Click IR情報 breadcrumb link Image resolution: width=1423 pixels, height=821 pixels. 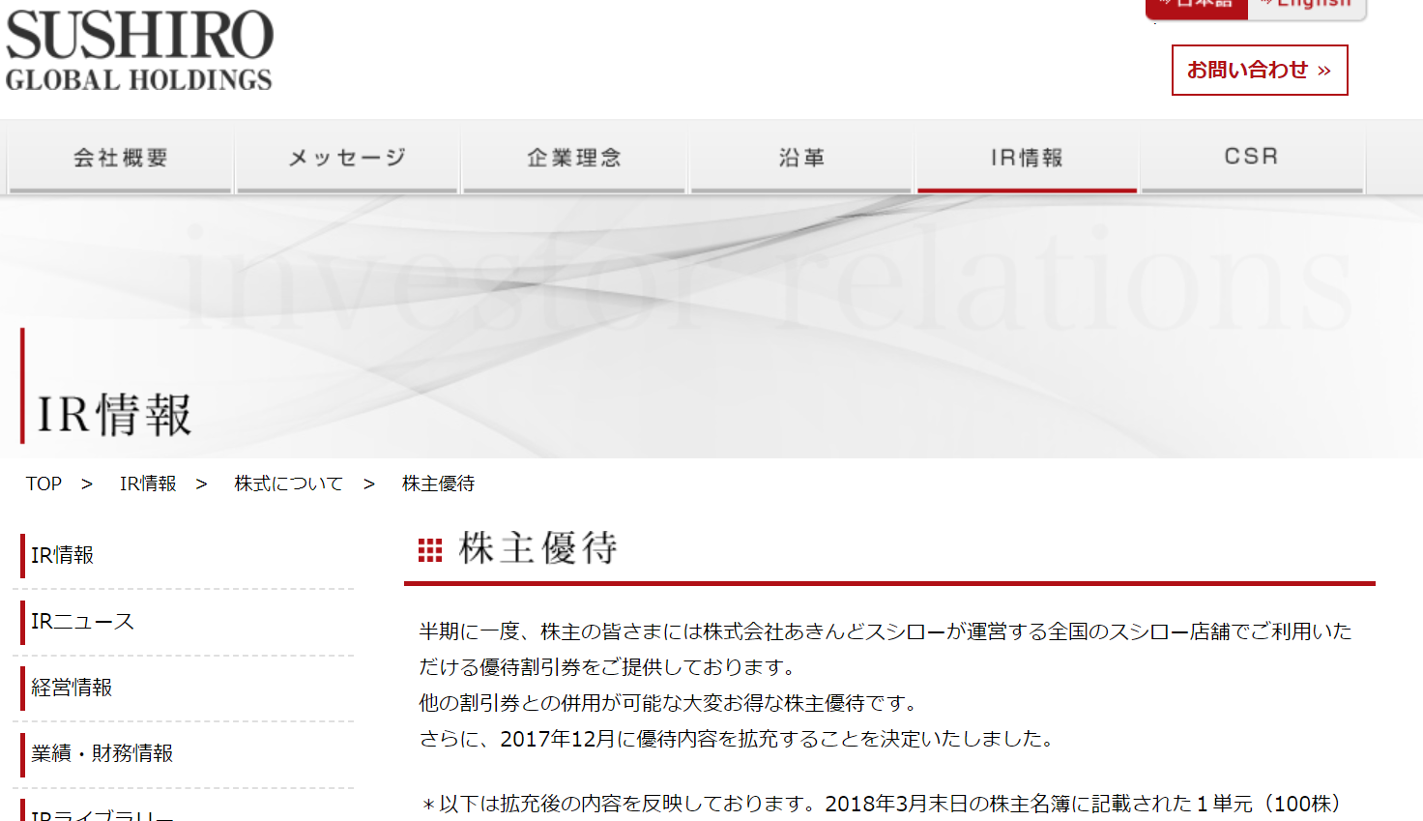tap(148, 484)
